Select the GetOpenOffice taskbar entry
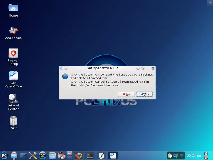The height and width of the screenshot is (160, 213). tap(113, 155)
